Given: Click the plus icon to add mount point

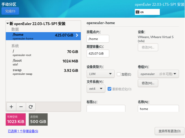Looking at the screenshot, I should click(x=11, y=107).
